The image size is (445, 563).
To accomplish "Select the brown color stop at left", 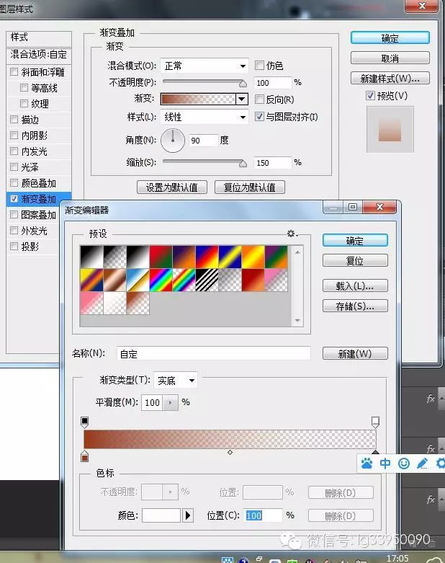I will [85, 456].
